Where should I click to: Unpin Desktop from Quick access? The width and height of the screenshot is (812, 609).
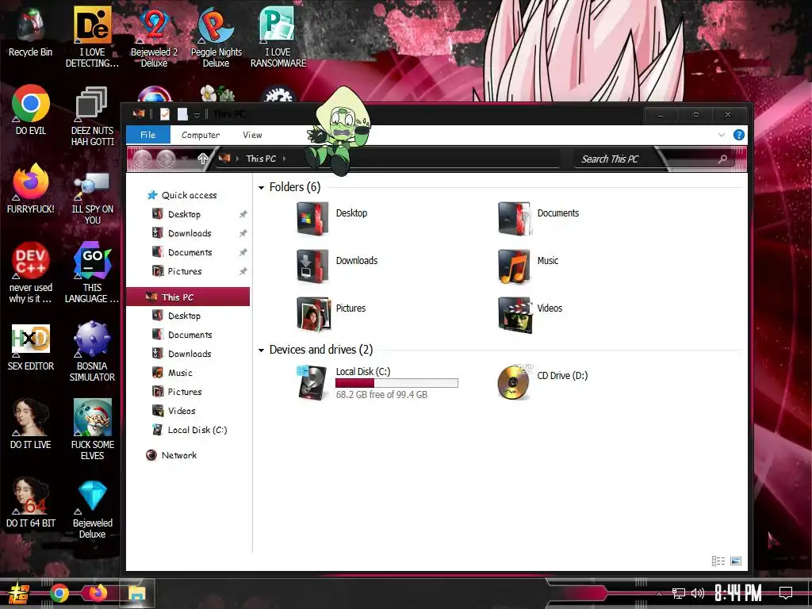(x=243, y=214)
